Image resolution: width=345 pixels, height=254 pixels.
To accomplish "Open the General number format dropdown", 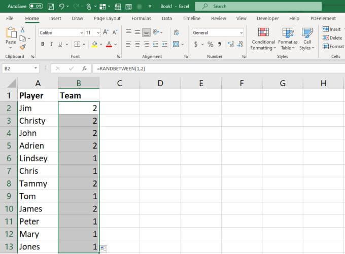I will (x=241, y=32).
